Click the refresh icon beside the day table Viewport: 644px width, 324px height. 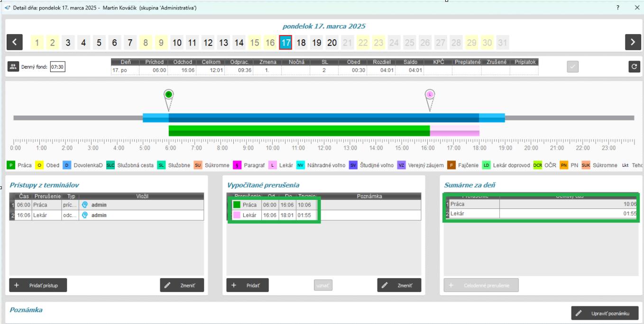[634, 67]
